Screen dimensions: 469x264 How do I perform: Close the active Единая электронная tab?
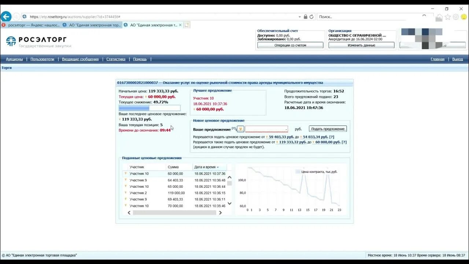[x=180, y=25]
